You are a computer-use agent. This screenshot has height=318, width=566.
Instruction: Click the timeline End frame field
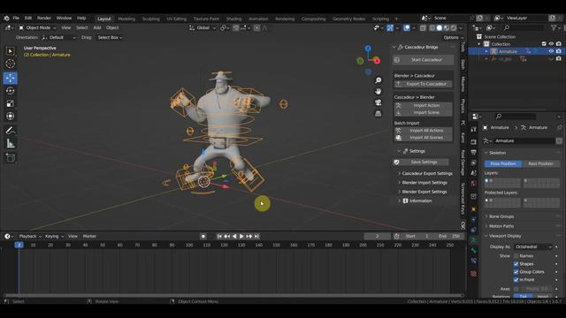(449, 236)
